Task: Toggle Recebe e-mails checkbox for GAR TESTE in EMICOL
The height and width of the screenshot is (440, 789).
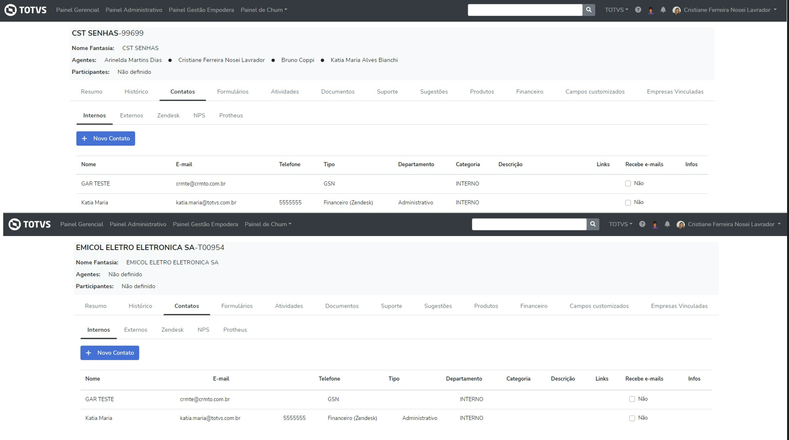Action: 632,399
